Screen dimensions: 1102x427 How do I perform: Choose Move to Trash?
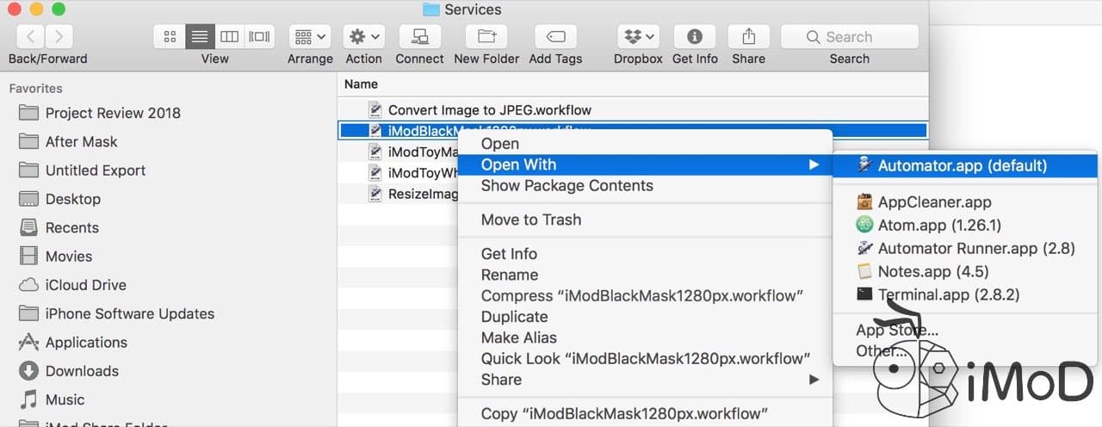pyautogui.click(x=644, y=220)
